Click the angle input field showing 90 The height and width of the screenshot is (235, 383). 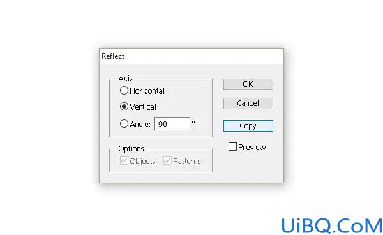pos(172,124)
